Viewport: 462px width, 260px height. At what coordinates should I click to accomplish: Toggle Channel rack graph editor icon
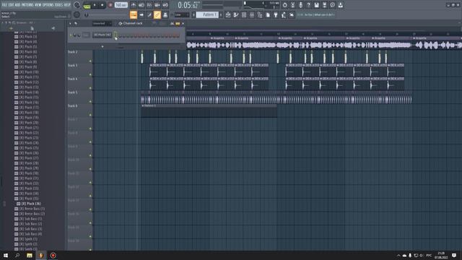[172, 23]
